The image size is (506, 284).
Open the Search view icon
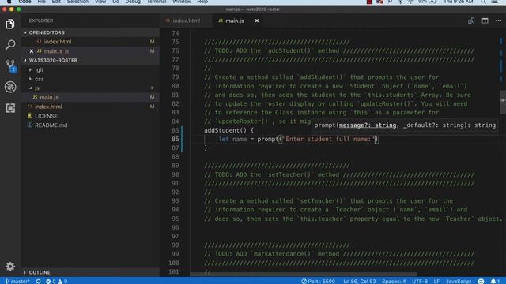(x=10, y=45)
